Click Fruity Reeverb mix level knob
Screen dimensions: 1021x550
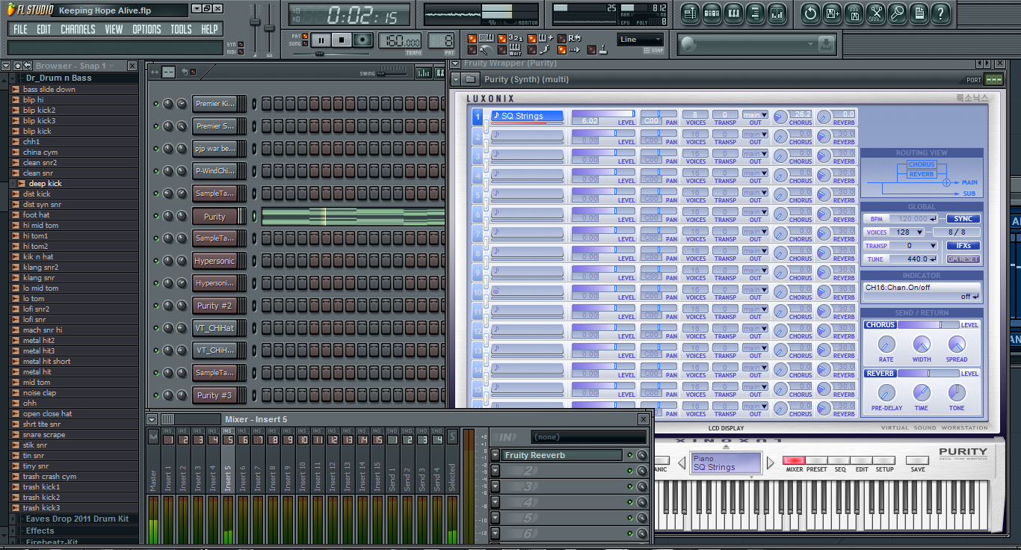[x=641, y=455]
